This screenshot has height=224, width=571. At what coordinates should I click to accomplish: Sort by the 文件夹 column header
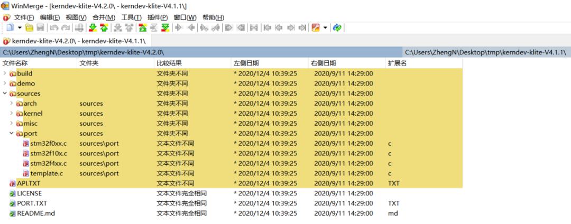[x=115, y=63]
